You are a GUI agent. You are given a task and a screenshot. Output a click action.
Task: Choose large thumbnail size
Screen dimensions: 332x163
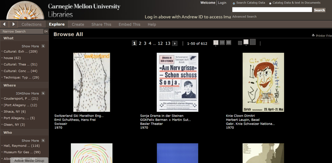point(253,42)
